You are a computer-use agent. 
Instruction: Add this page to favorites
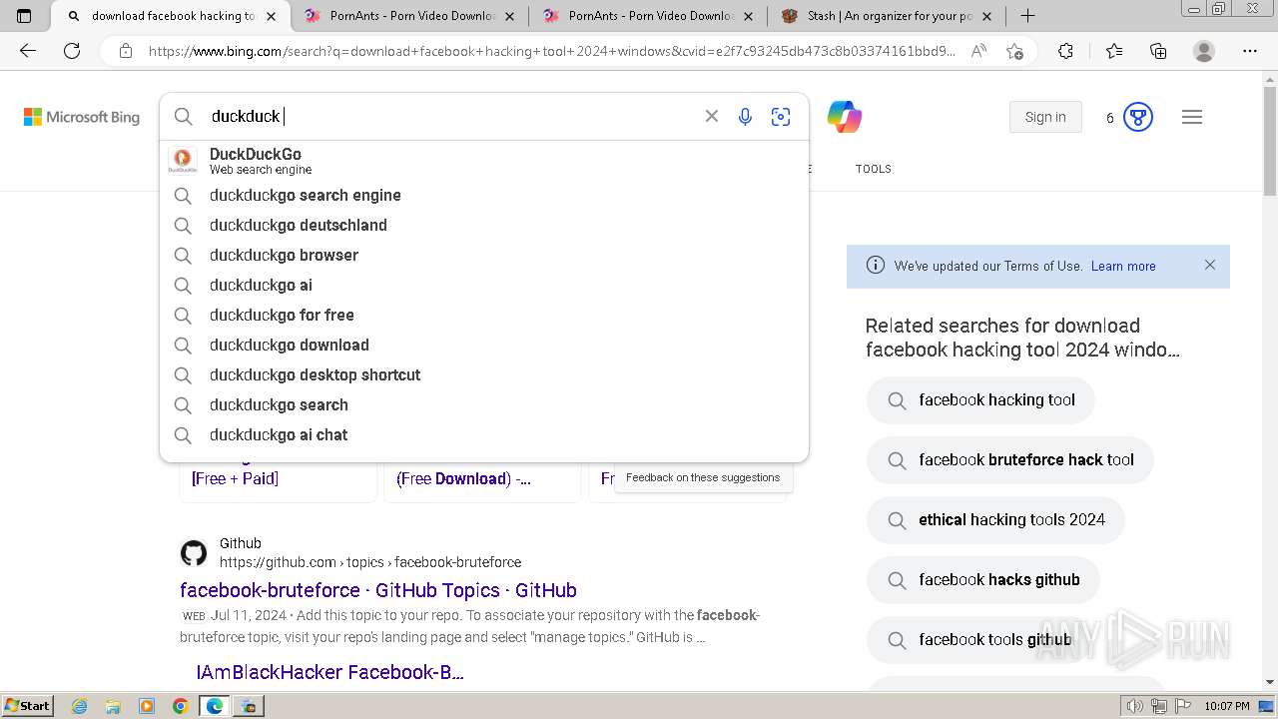1014,51
